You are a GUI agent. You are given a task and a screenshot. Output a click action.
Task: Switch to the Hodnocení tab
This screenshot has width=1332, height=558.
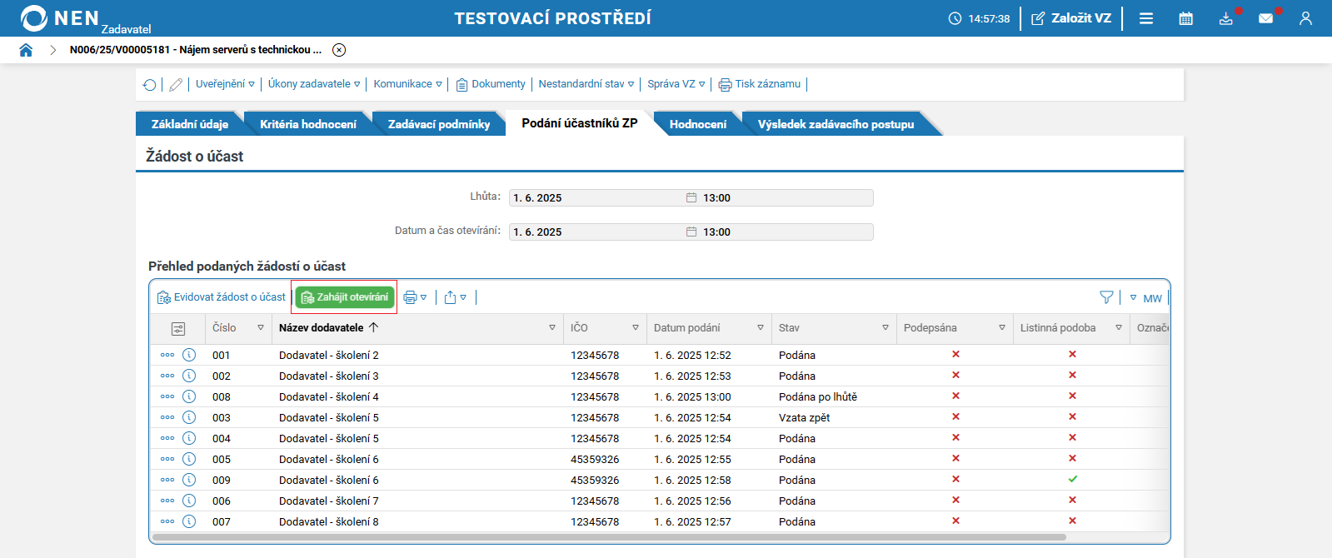click(x=697, y=124)
